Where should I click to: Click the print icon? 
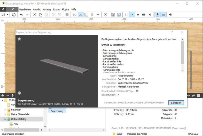(x=14, y=15)
